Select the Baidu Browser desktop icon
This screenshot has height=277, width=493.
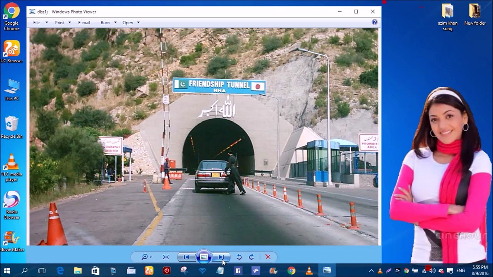[12, 205]
